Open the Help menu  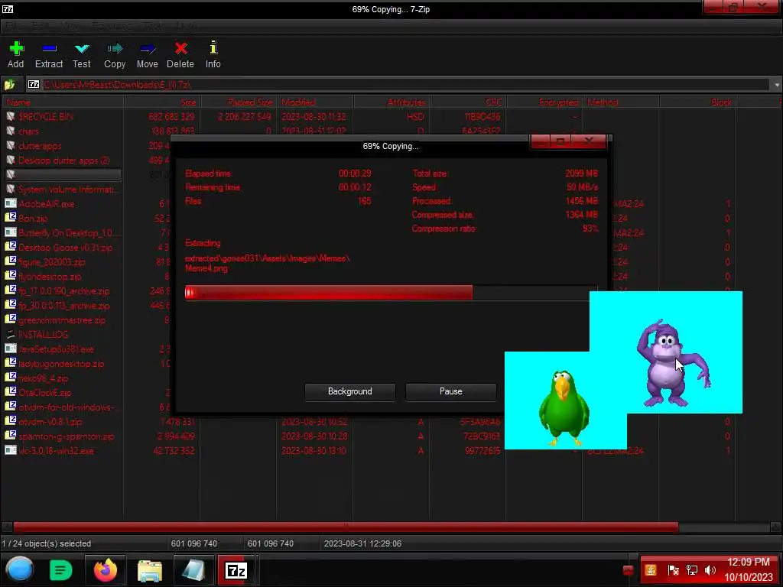(x=187, y=25)
